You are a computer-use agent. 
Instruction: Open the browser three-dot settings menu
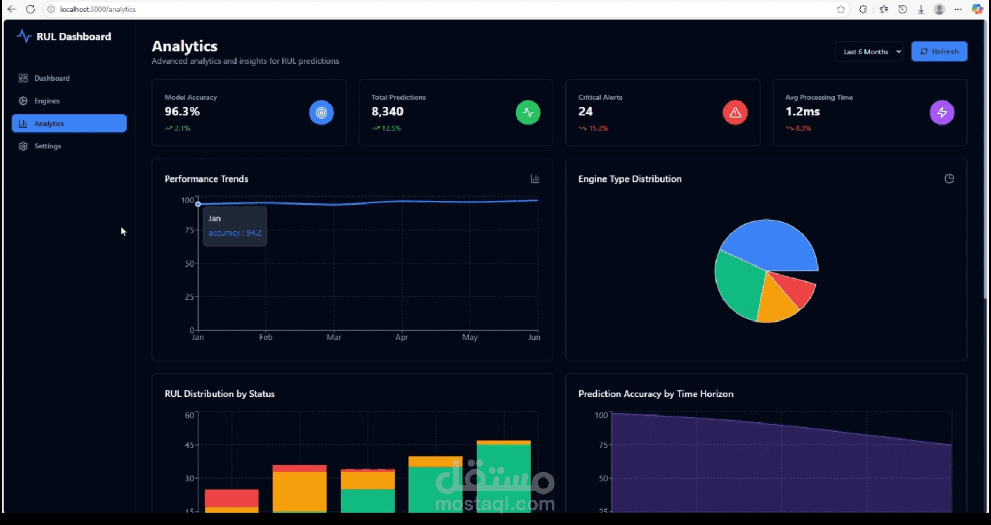[x=958, y=9]
